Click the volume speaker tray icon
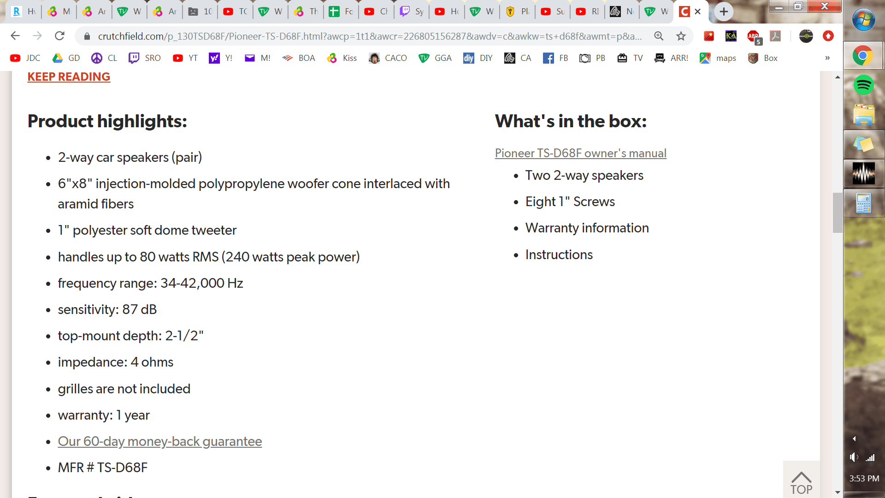The image size is (885, 498). (x=854, y=457)
